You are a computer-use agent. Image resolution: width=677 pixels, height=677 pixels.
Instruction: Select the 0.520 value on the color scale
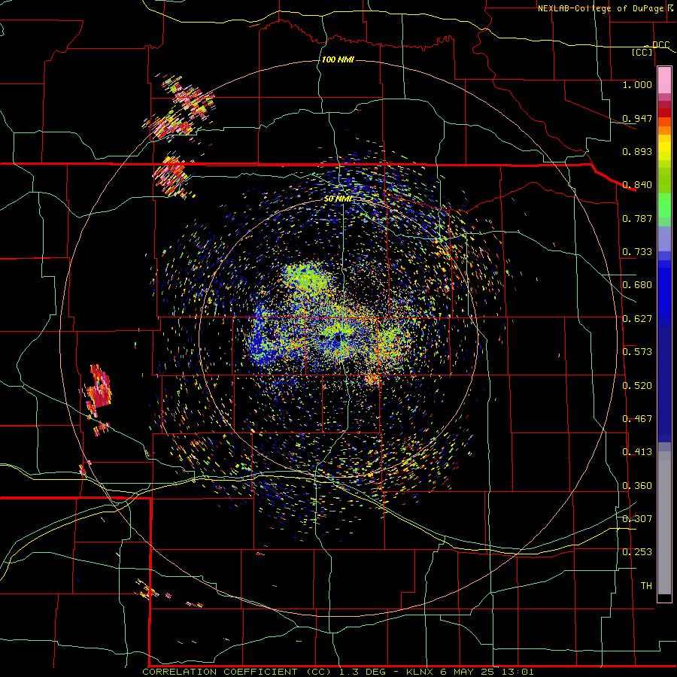point(637,385)
